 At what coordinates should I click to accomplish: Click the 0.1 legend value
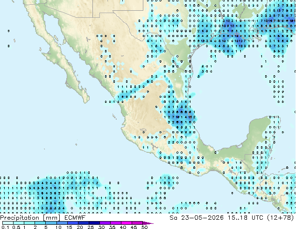(5, 227)
